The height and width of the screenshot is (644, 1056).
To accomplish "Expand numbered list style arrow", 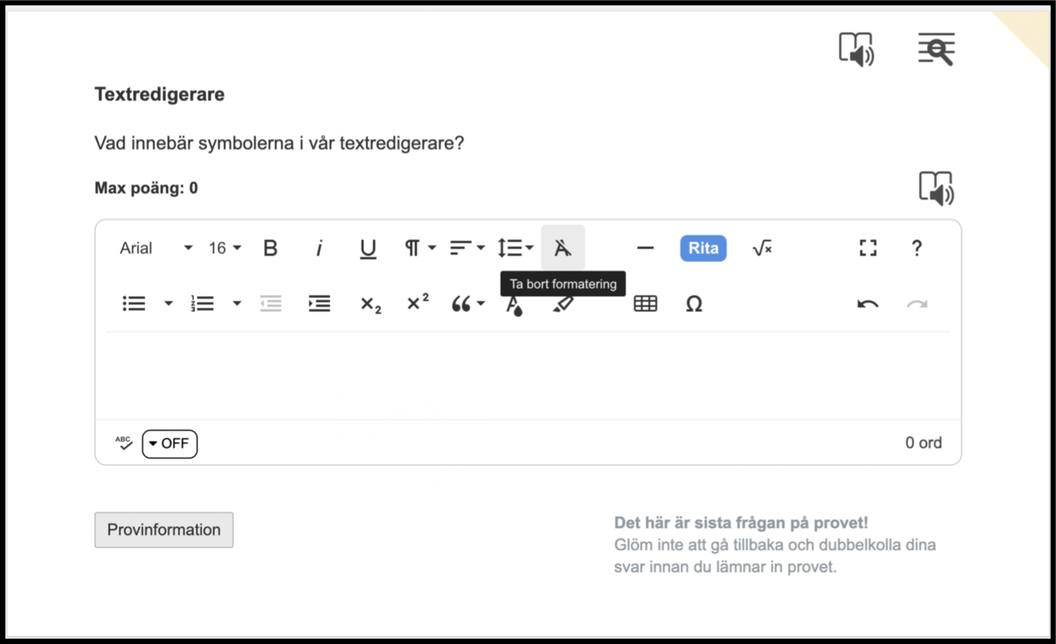I will click(237, 303).
